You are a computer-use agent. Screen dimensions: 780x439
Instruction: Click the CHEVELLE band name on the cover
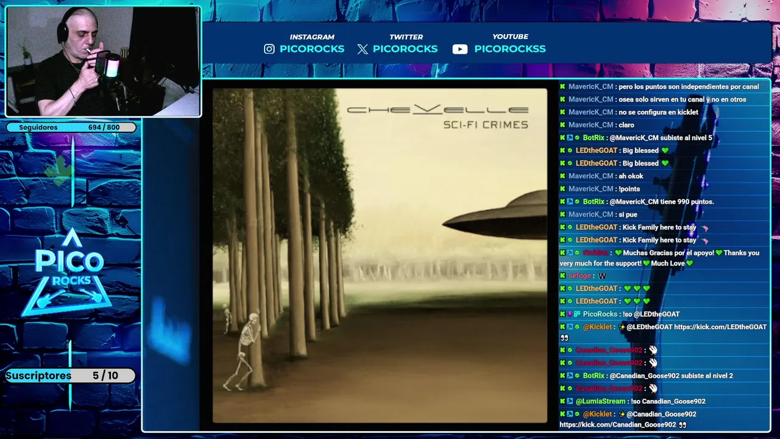point(438,110)
